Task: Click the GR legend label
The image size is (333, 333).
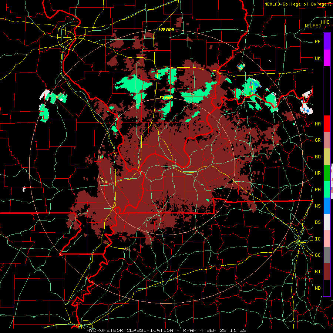Action: 317,140
